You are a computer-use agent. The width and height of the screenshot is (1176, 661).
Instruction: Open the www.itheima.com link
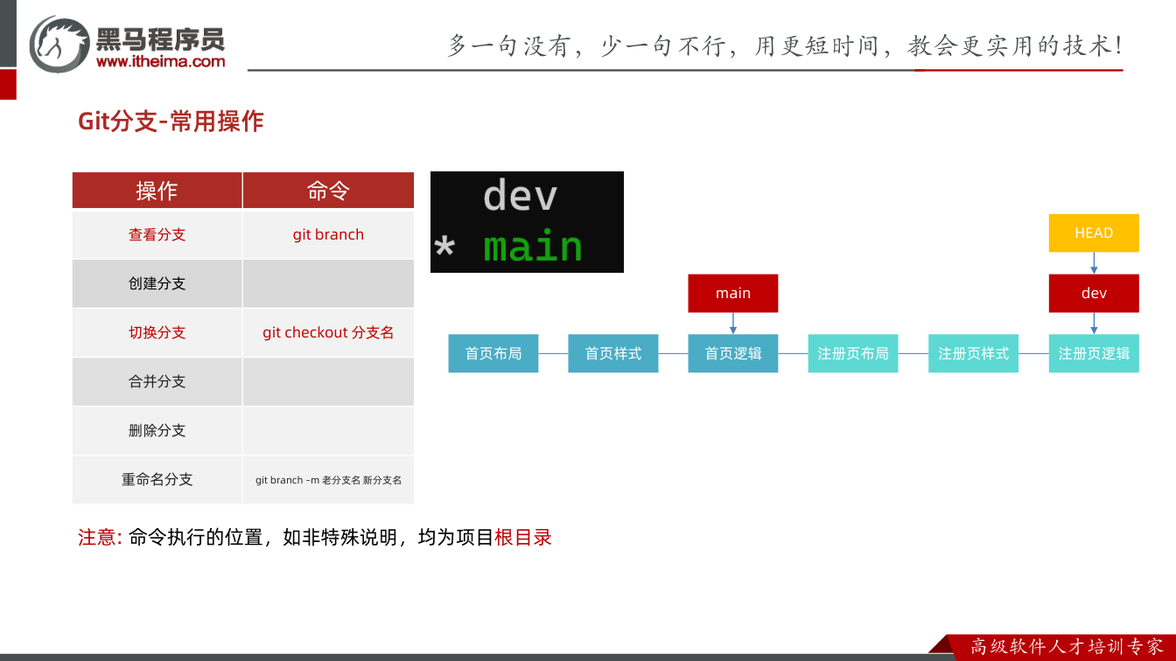click(x=160, y=61)
